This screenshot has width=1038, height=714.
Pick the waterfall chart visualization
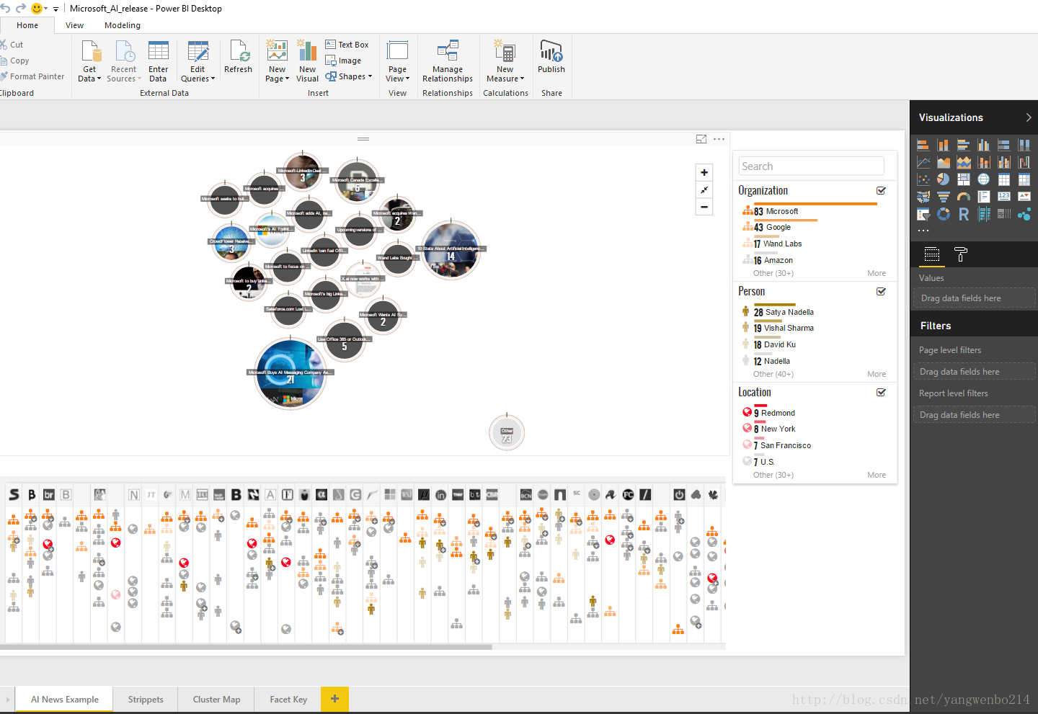pyautogui.click(x=1024, y=162)
